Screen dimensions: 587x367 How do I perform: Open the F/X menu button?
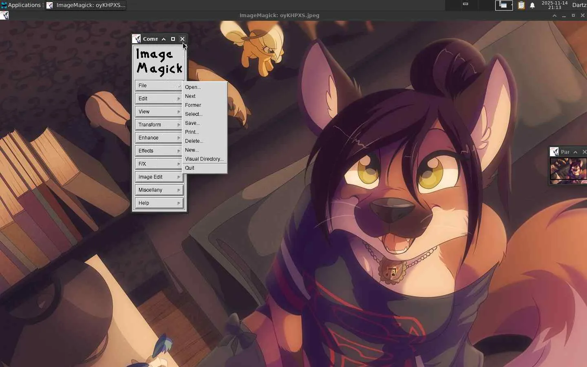click(x=159, y=164)
